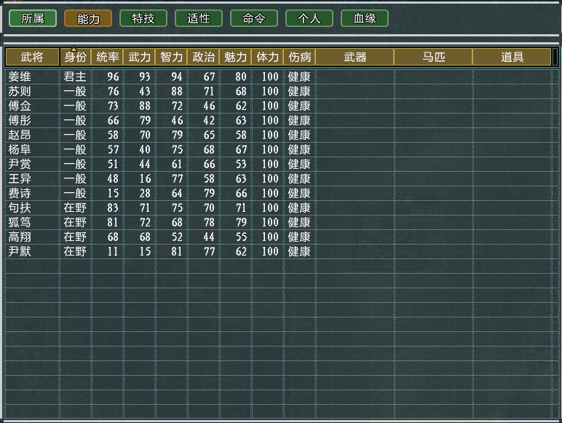
Task: Open the 血缘 tab
Action: point(365,18)
